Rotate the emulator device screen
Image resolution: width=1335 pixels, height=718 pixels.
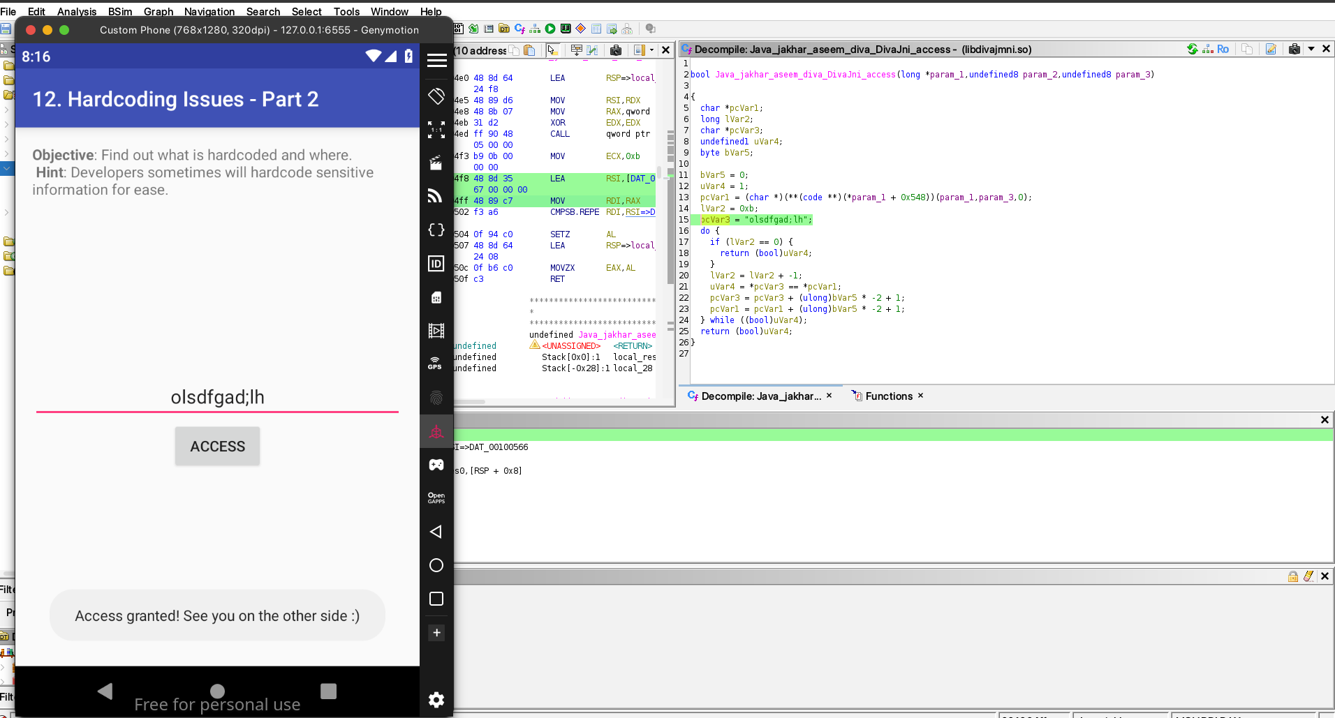[436, 96]
